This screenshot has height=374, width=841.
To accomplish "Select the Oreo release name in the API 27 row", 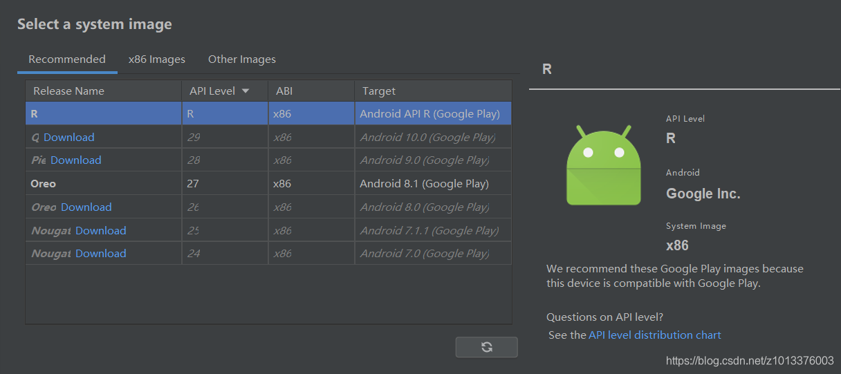I will point(44,183).
